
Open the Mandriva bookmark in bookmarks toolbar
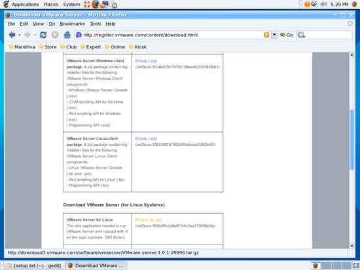[22, 47]
